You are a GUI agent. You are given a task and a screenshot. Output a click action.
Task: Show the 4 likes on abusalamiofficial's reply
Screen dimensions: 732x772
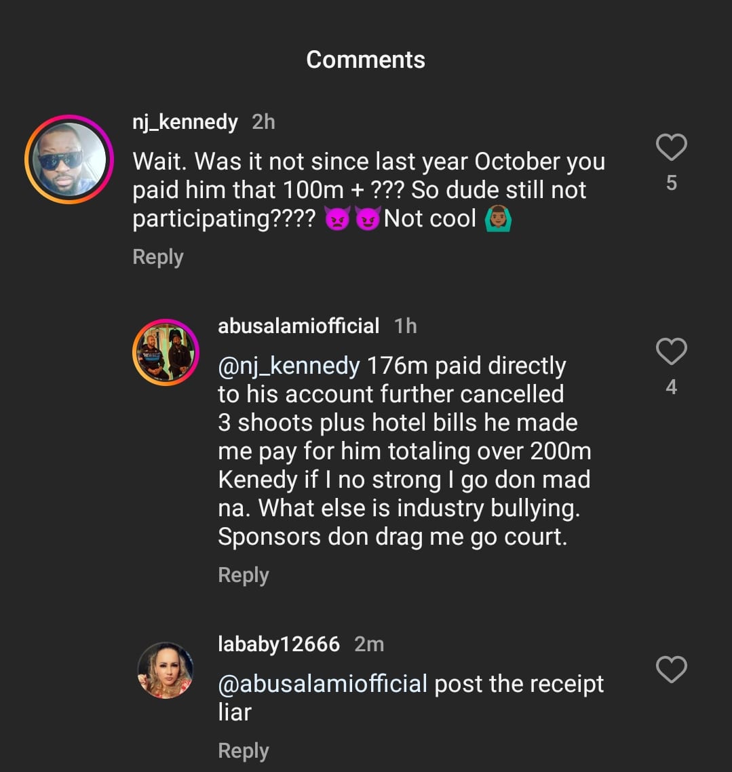tap(671, 387)
